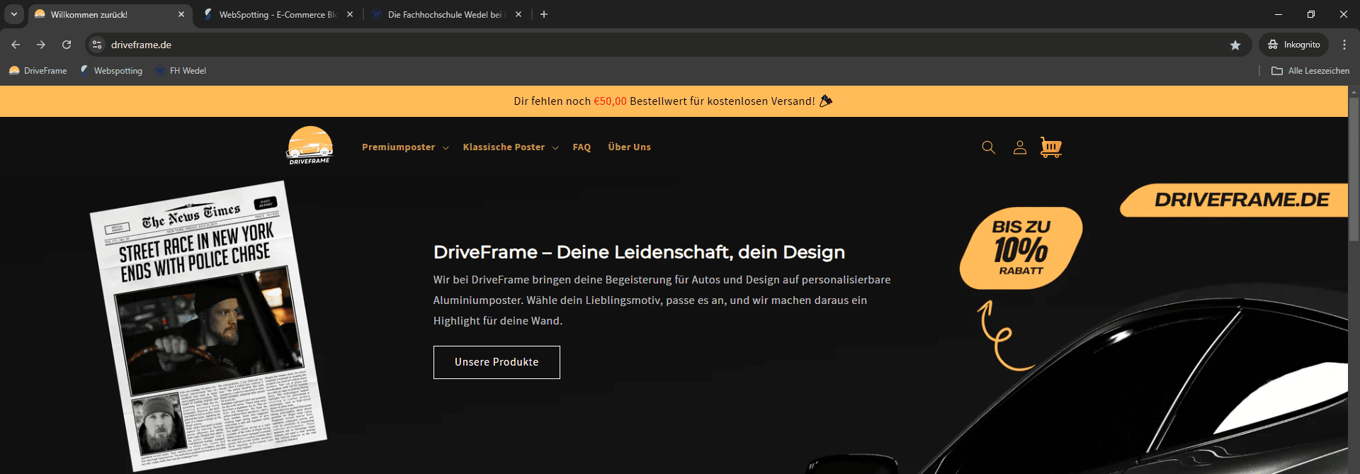1360x474 pixels.
Task: Open the tab search dropdown arrow
Action: [14, 14]
